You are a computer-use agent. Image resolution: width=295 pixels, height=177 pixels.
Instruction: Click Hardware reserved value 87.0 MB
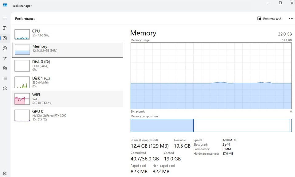click(228, 153)
